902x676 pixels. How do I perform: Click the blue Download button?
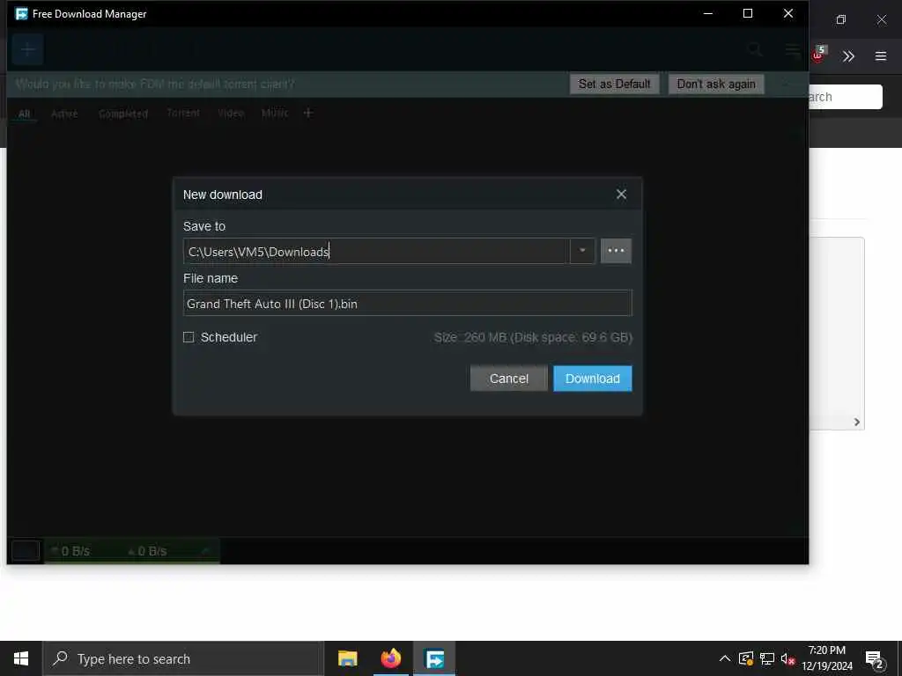pyautogui.click(x=593, y=378)
